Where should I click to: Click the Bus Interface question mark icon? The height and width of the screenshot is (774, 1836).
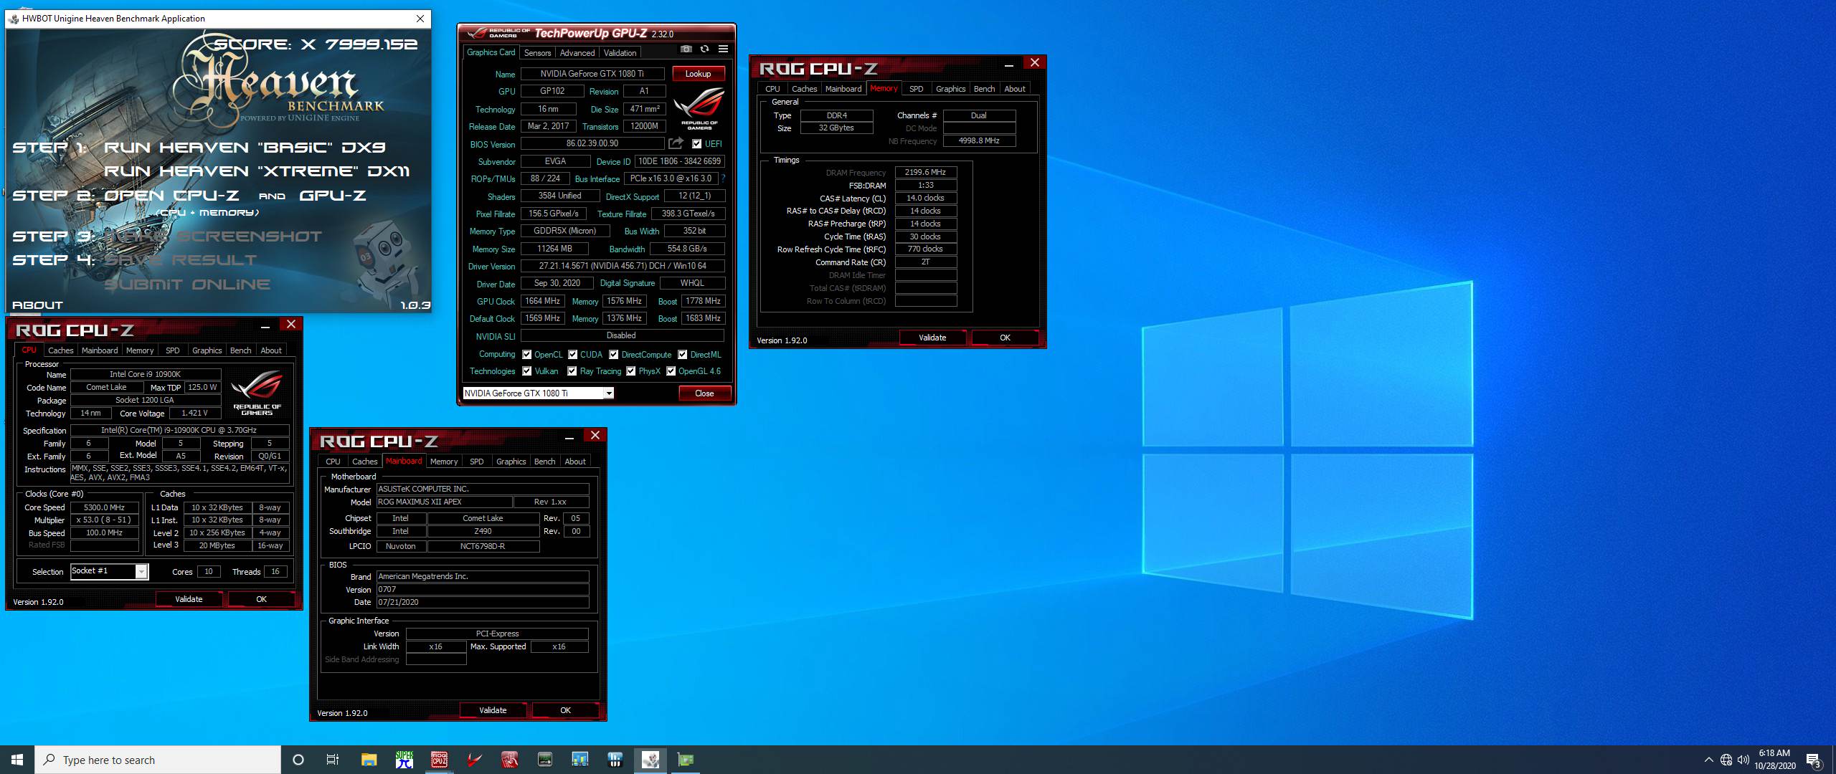point(723,178)
